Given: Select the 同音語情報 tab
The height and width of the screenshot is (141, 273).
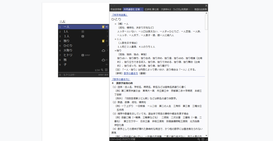Looking at the screenshot, I should click(x=116, y=9).
